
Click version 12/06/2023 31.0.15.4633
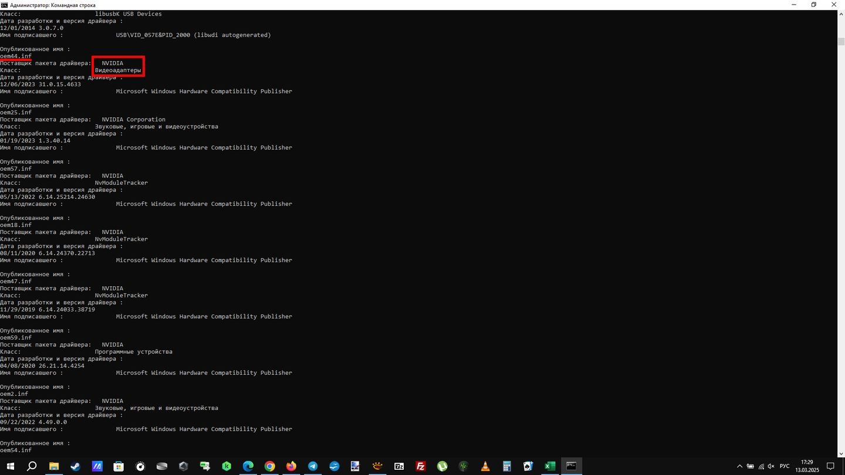pyautogui.click(x=40, y=84)
